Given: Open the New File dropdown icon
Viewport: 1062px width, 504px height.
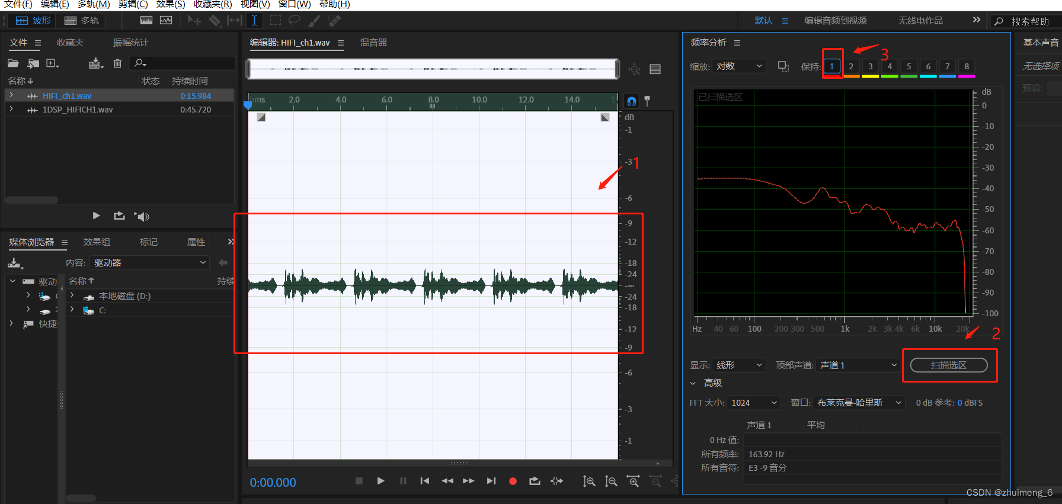Looking at the screenshot, I should pyautogui.click(x=53, y=63).
